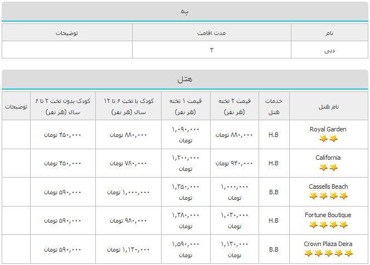This screenshot has height=265, width=370.
Task: Click the Cassells Beach hotel name
Action: click(x=328, y=187)
